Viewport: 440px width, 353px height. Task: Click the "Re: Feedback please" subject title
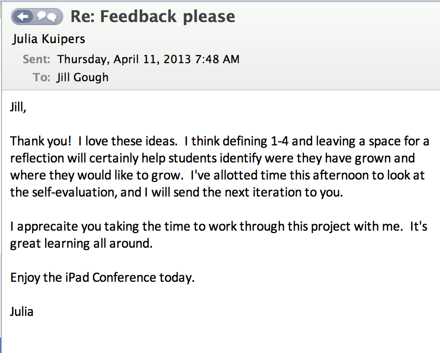click(152, 17)
